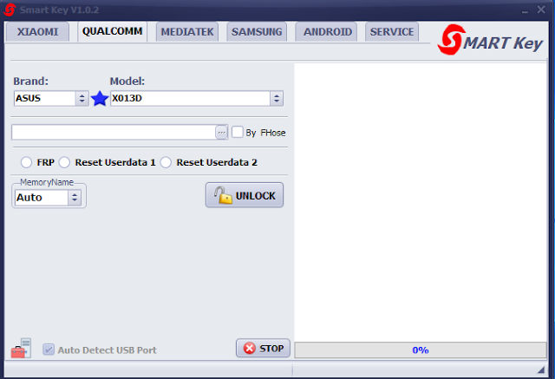Click the Smart Key logo in header

(490, 40)
